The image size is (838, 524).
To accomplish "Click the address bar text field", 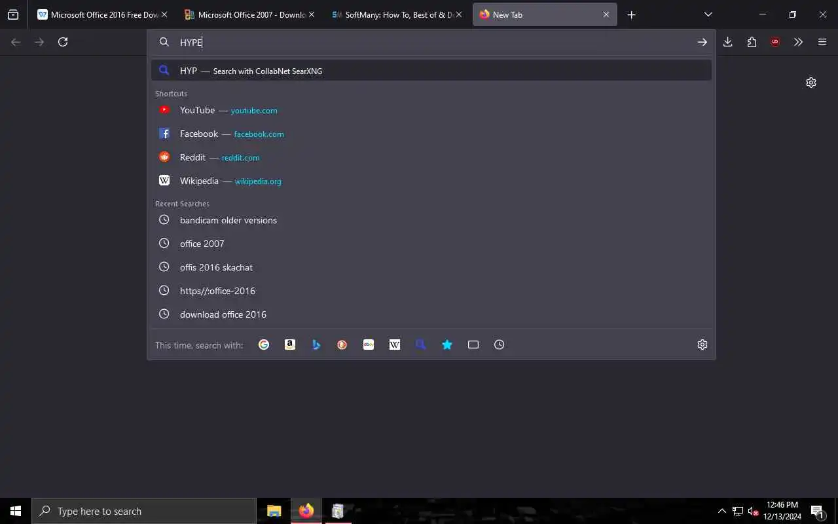I will tap(432, 42).
